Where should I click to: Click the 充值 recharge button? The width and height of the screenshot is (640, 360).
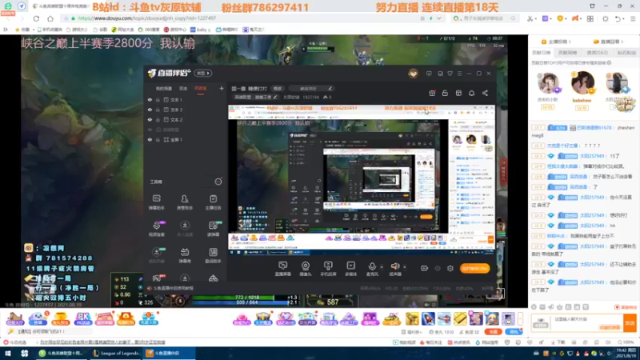[493, 331]
